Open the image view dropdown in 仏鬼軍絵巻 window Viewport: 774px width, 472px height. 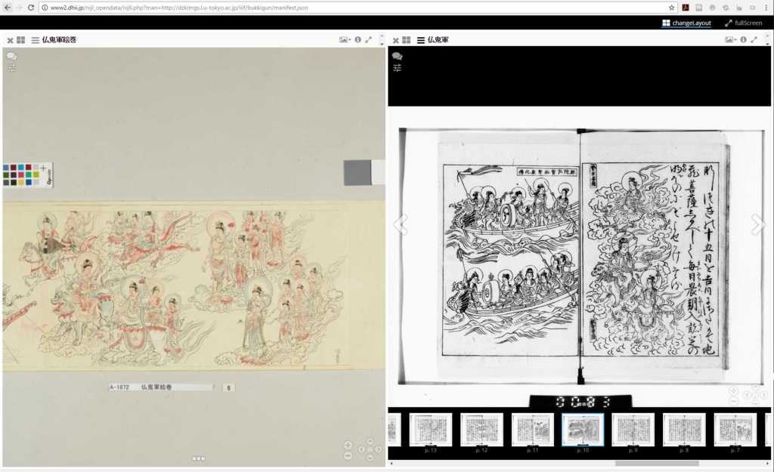345,39
